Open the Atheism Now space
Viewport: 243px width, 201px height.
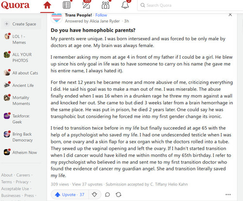pyautogui.click(x=20, y=152)
